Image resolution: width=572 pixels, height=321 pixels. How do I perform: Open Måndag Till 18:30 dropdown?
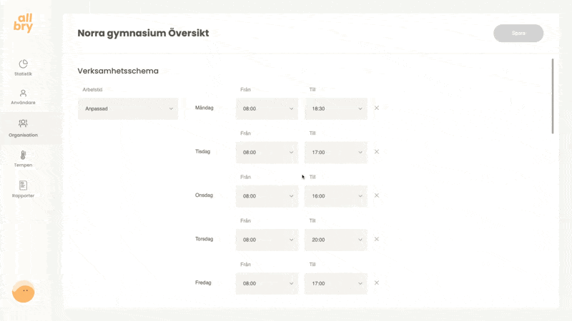click(x=336, y=109)
